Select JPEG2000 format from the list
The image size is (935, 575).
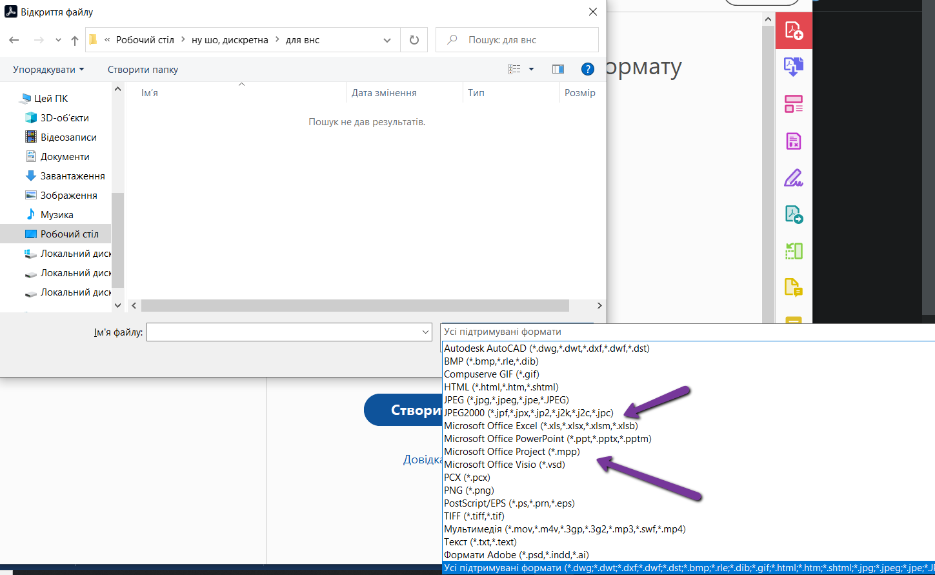527,412
